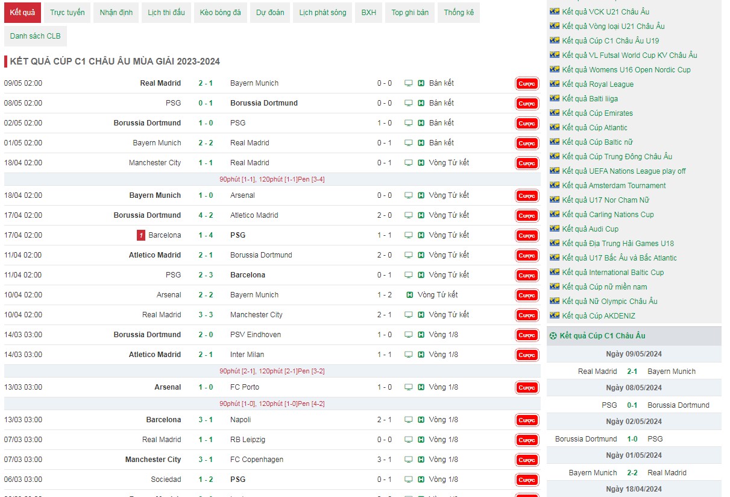This screenshot has width=730, height=497.
Task: Click green H icon in PSG 2-3 Barcelona row
Action: (x=421, y=275)
